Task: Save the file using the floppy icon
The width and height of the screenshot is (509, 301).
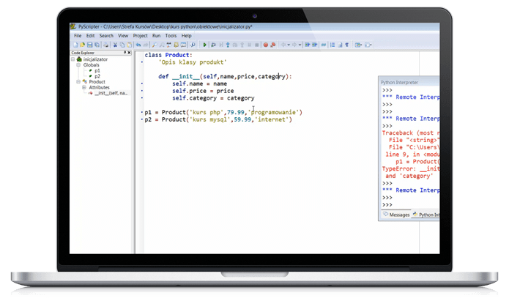Action: [x=89, y=45]
